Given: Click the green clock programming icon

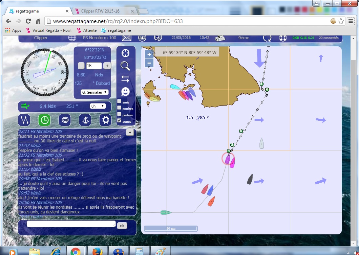Looking at the screenshot, I should coord(44,120).
